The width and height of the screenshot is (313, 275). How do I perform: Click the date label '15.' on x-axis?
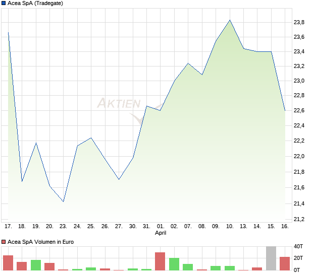[271, 227]
